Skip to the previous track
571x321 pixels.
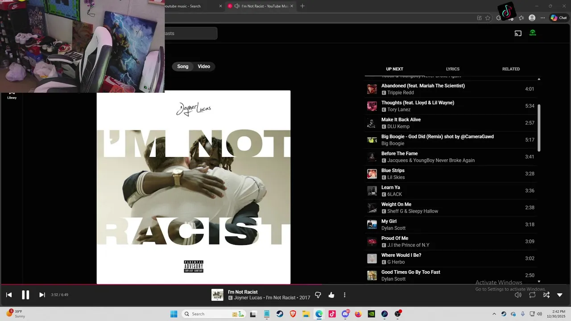[x=9, y=295]
